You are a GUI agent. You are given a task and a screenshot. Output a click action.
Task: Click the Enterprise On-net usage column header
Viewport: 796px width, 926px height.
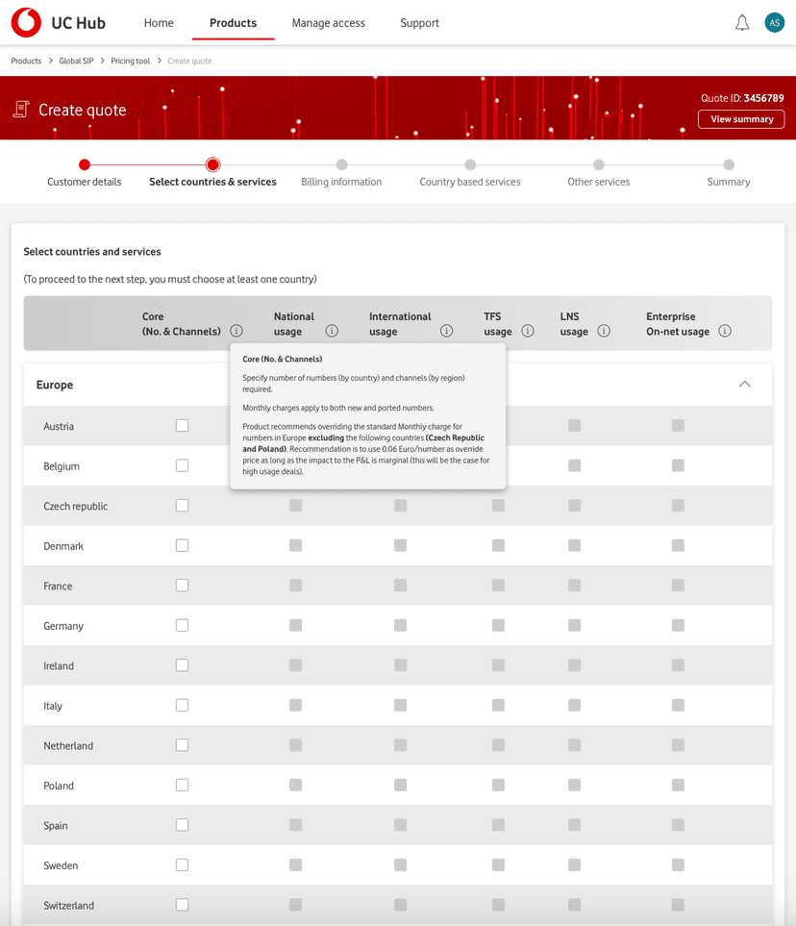click(x=678, y=324)
